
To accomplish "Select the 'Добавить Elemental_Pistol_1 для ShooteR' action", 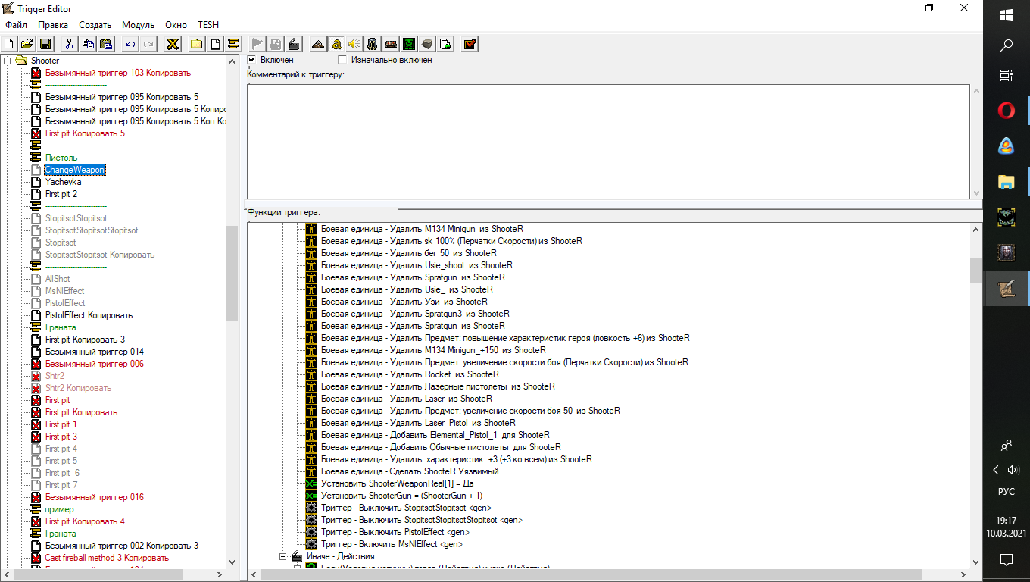I will click(x=435, y=435).
